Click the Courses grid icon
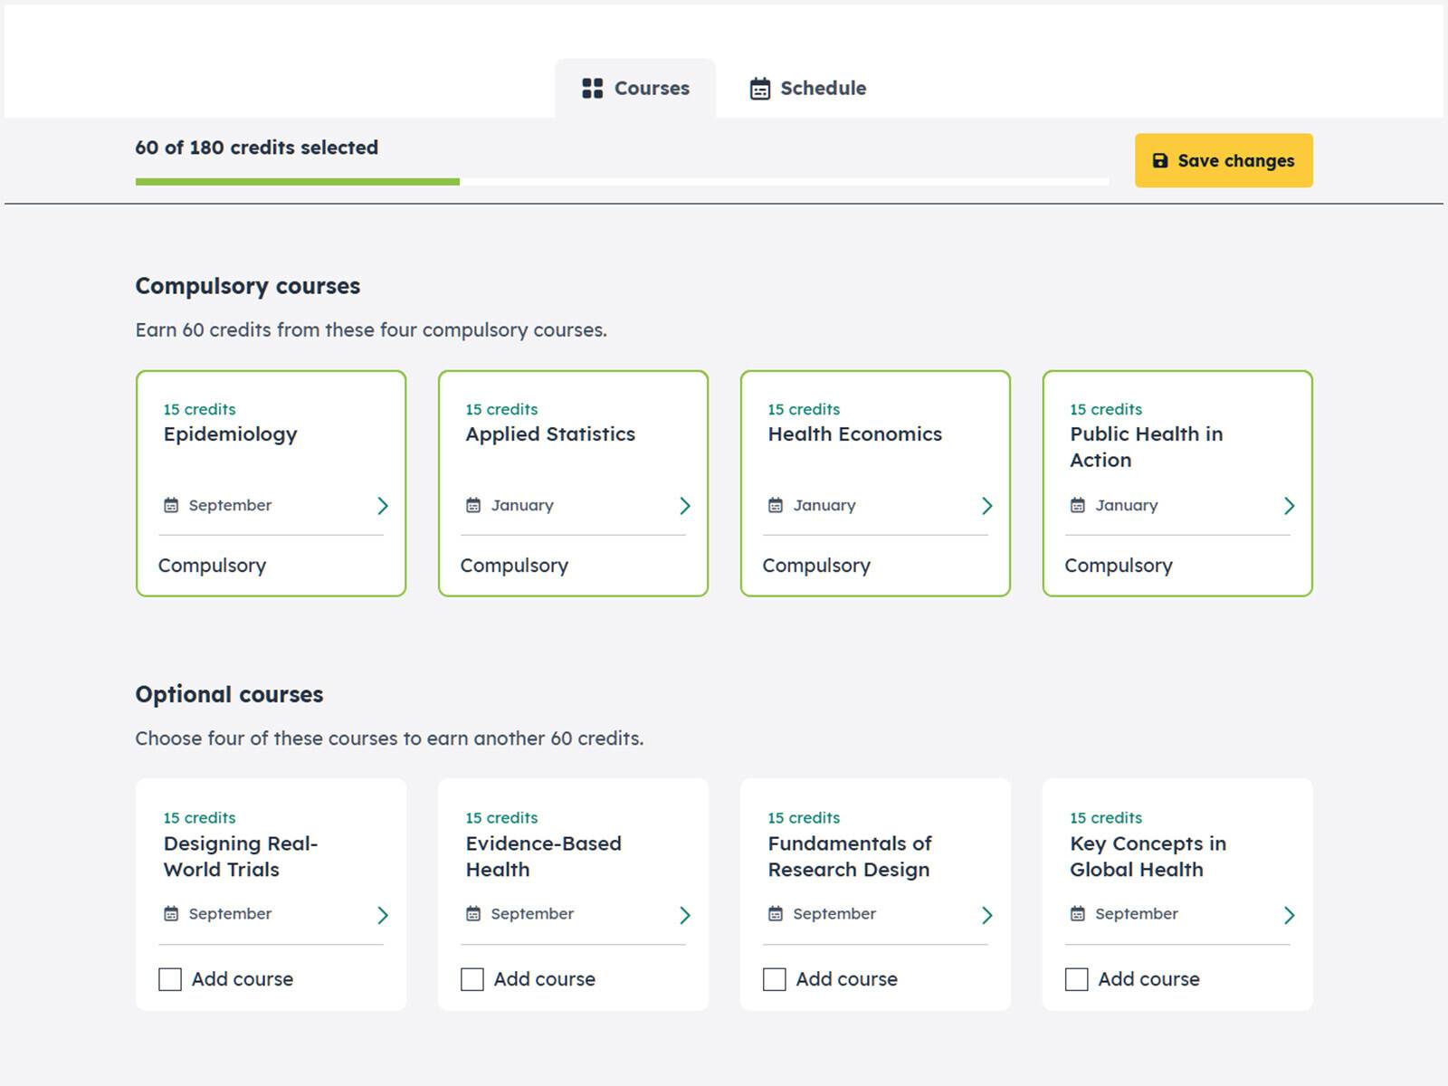 (x=592, y=88)
